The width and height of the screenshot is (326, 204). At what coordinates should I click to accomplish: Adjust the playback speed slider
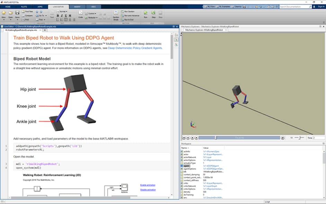pyautogui.click(x=299, y=137)
